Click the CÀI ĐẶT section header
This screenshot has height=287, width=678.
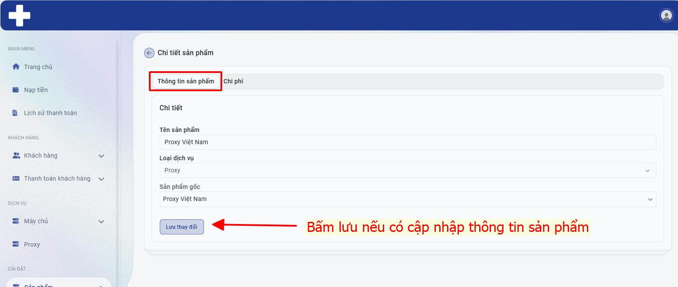pyautogui.click(x=17, y=269)
